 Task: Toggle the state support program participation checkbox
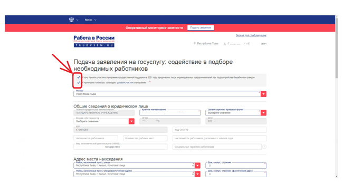click(78, 78)
